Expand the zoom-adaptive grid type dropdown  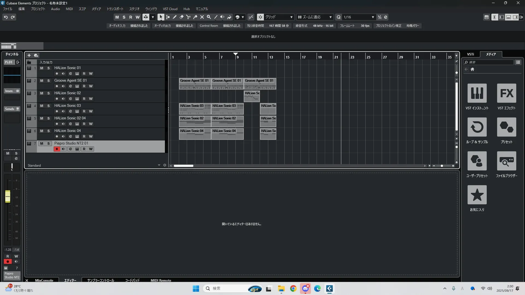(x=330, y=17)
